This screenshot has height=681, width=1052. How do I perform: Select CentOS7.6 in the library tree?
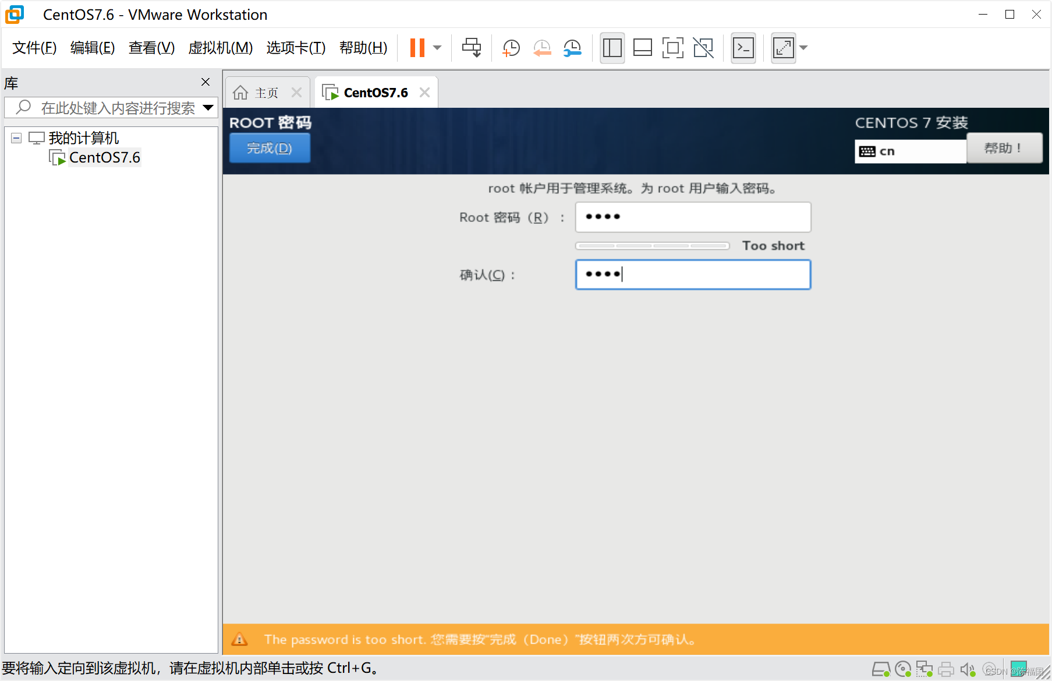105,157
